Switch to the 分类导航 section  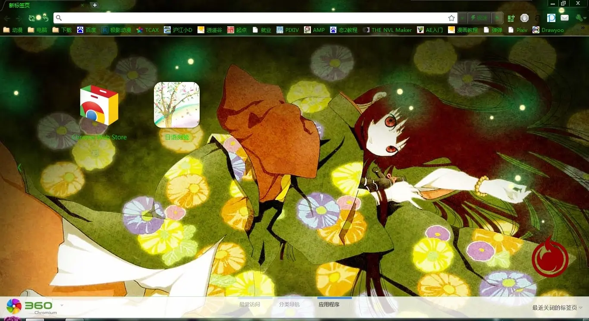click(289, 304)
